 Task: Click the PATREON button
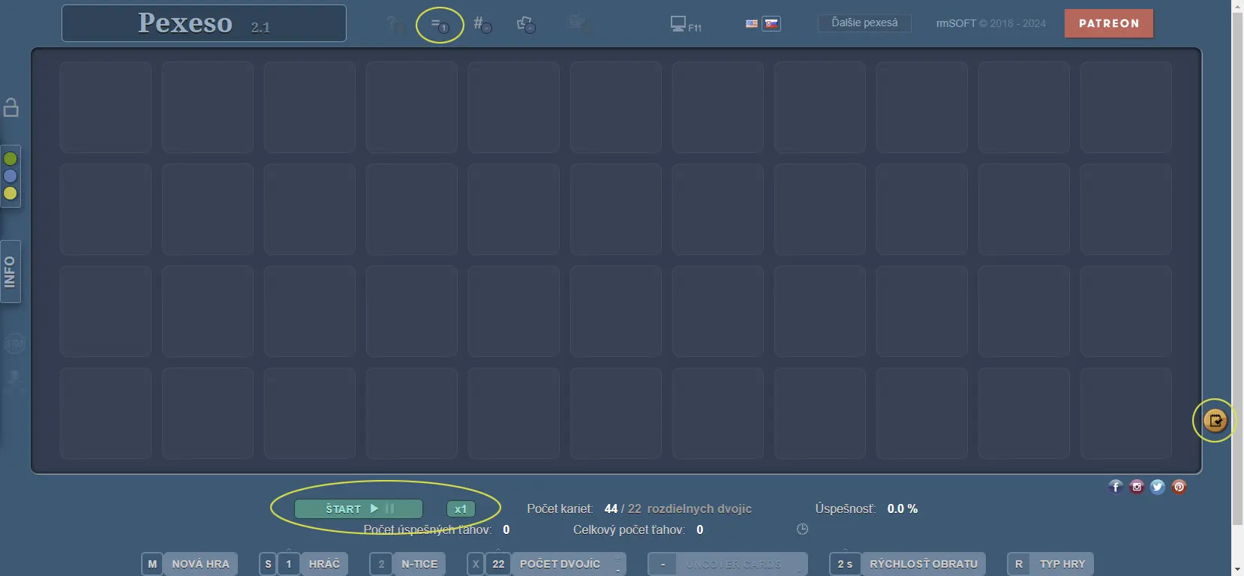tap(1108, 23)
